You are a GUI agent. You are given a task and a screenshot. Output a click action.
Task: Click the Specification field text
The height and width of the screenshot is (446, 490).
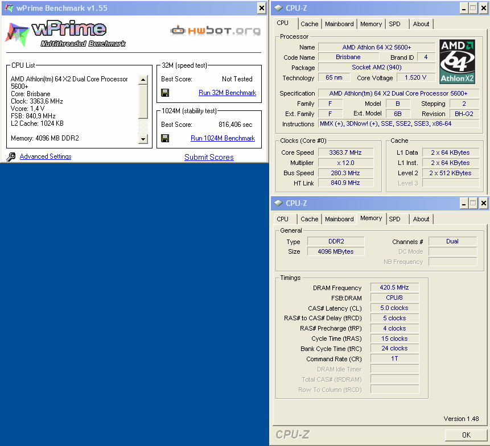coord(398,93)
